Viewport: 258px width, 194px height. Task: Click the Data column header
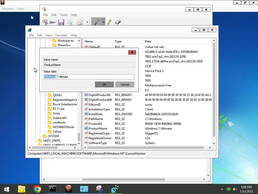pyautogui.click(x=178, y=41)
